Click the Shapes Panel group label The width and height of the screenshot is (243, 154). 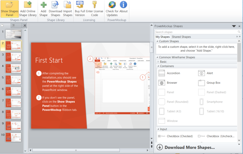click(x=19, y=20)
